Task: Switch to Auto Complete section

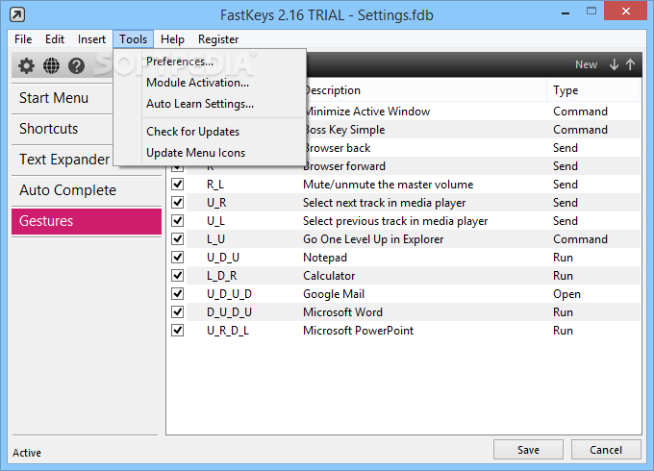Action: pyautogui.click(x=87, y=190)
